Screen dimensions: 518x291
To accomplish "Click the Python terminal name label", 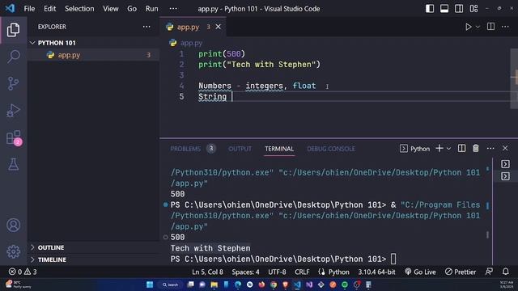I will 420,149.
